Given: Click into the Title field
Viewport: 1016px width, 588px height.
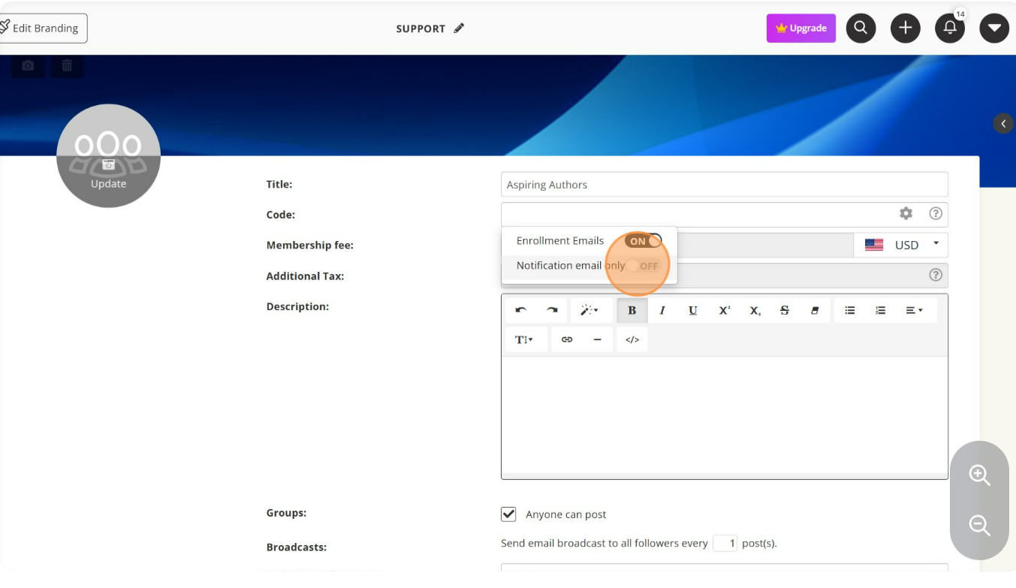Looking at the screenshot, I should tap(724, 185).
